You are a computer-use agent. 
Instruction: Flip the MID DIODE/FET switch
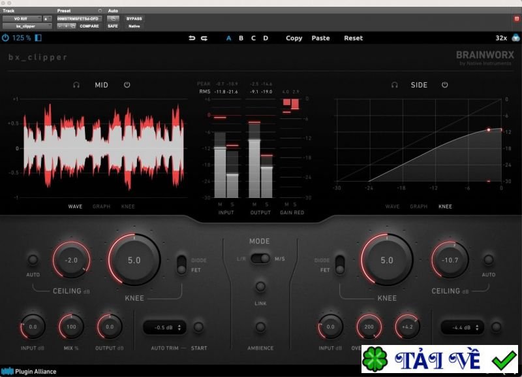coord(181,265)
